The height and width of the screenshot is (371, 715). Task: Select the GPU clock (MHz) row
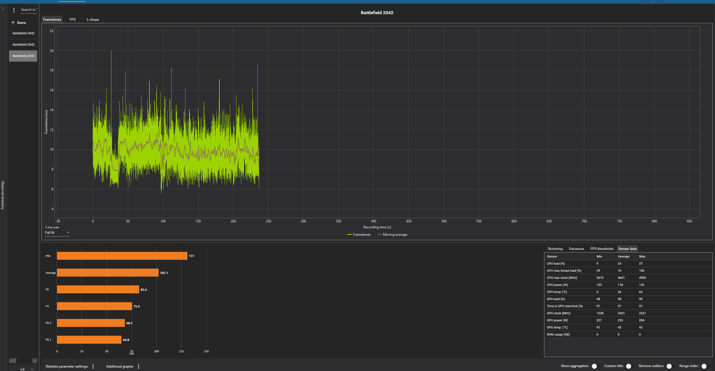click(x=628, y=313)
